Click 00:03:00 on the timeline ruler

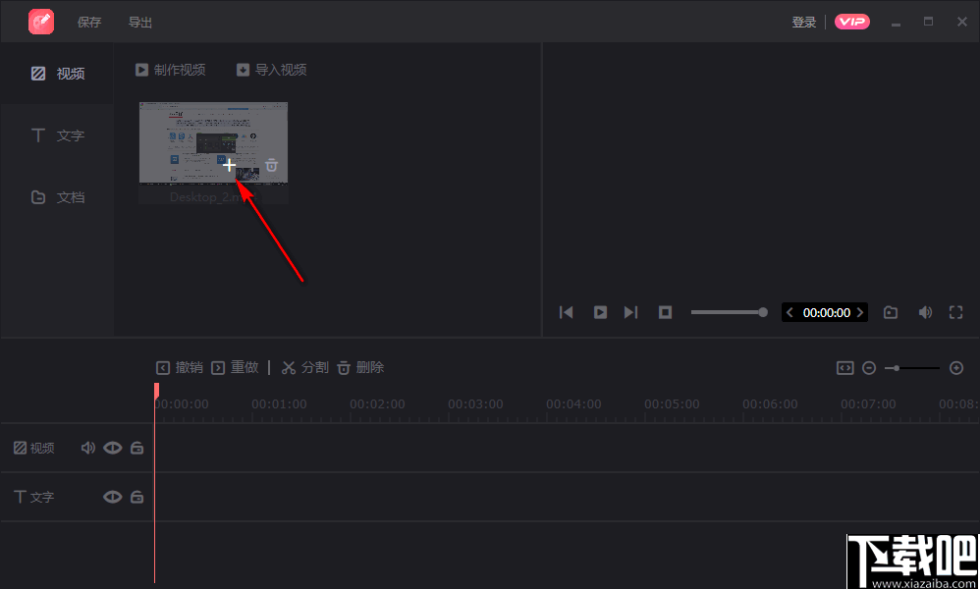[475, 404]
